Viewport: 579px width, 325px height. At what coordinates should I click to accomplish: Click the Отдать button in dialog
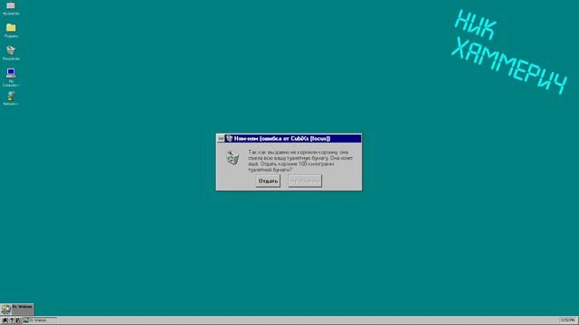click(x=268, y=181)
